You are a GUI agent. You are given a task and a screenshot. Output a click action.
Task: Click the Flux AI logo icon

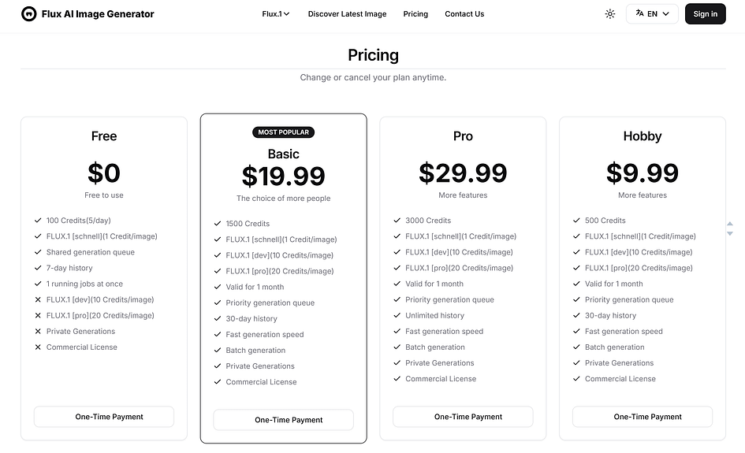click(x=29, y=13)
